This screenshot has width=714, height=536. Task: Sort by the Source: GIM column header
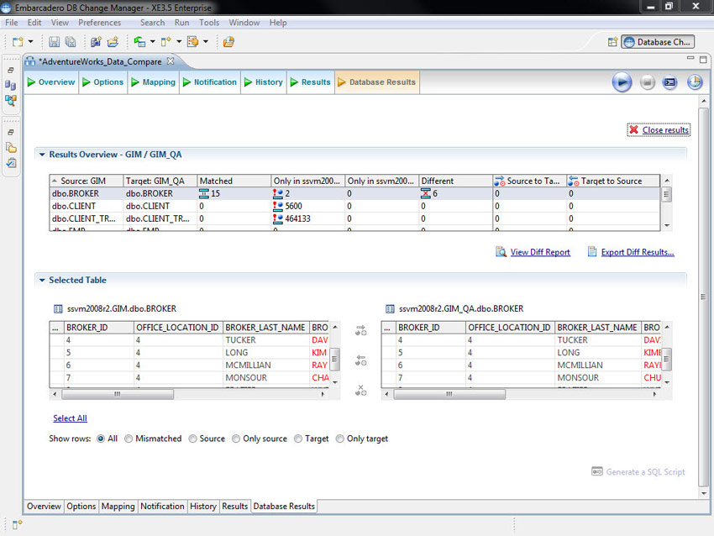pos(86,181)
